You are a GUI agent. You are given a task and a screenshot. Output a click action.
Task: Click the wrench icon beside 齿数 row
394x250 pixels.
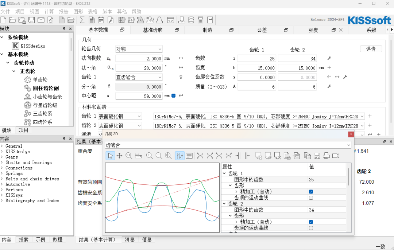tap(329, 58)
